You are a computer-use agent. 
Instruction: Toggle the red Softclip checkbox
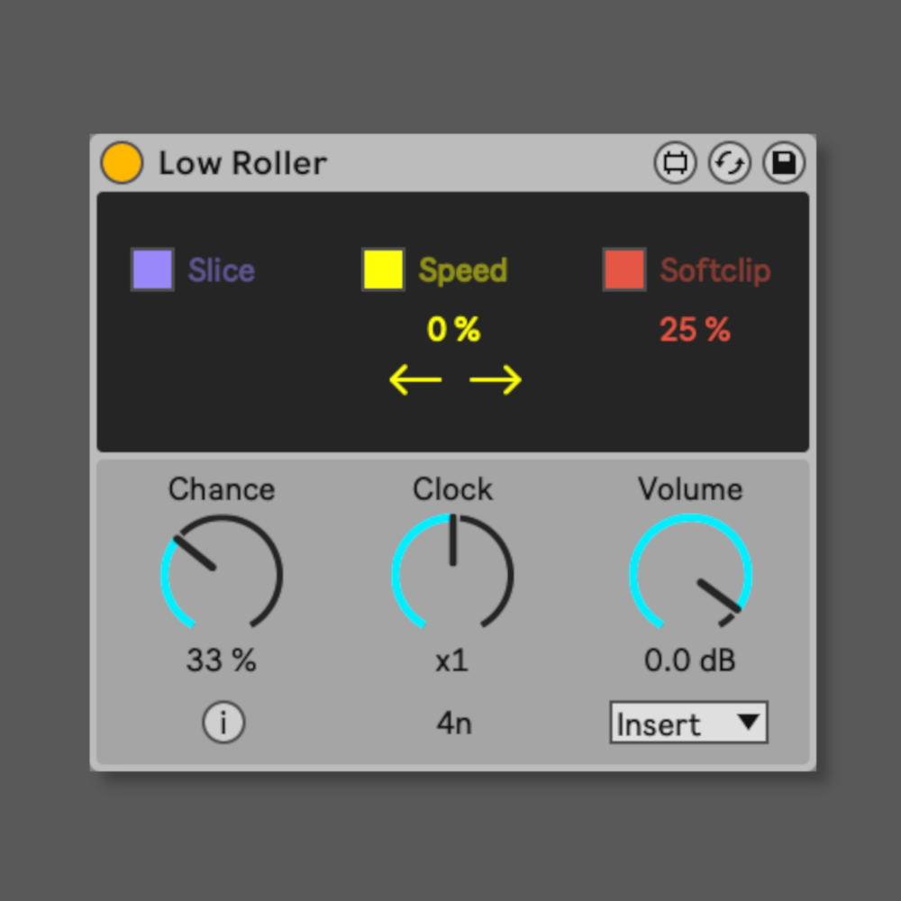pyautogui.click(x=624, y=268)
